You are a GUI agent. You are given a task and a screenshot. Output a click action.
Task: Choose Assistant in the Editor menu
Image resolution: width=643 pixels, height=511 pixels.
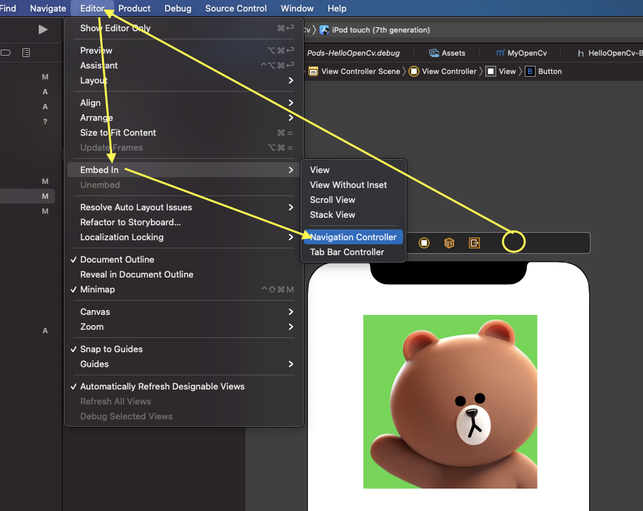coord(184,65)
